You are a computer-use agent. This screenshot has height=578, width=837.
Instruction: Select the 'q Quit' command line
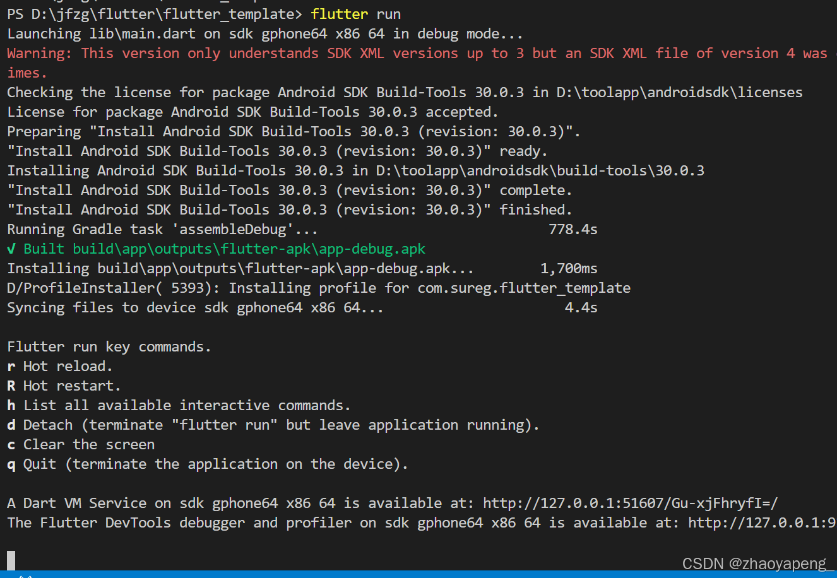click(208, 464)
